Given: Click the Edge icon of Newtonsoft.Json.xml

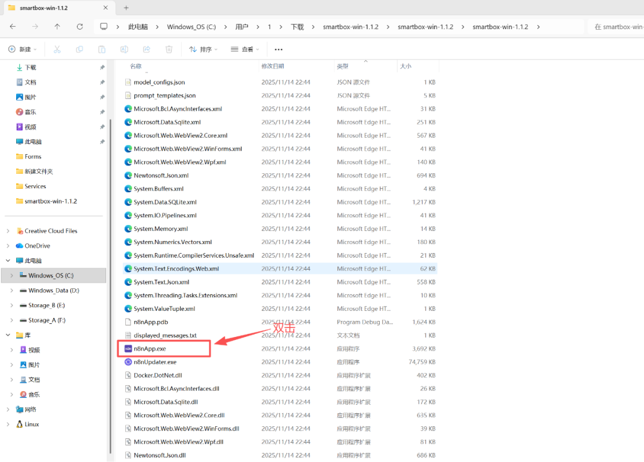Looking at the screenshot, I should pos(128,176).
